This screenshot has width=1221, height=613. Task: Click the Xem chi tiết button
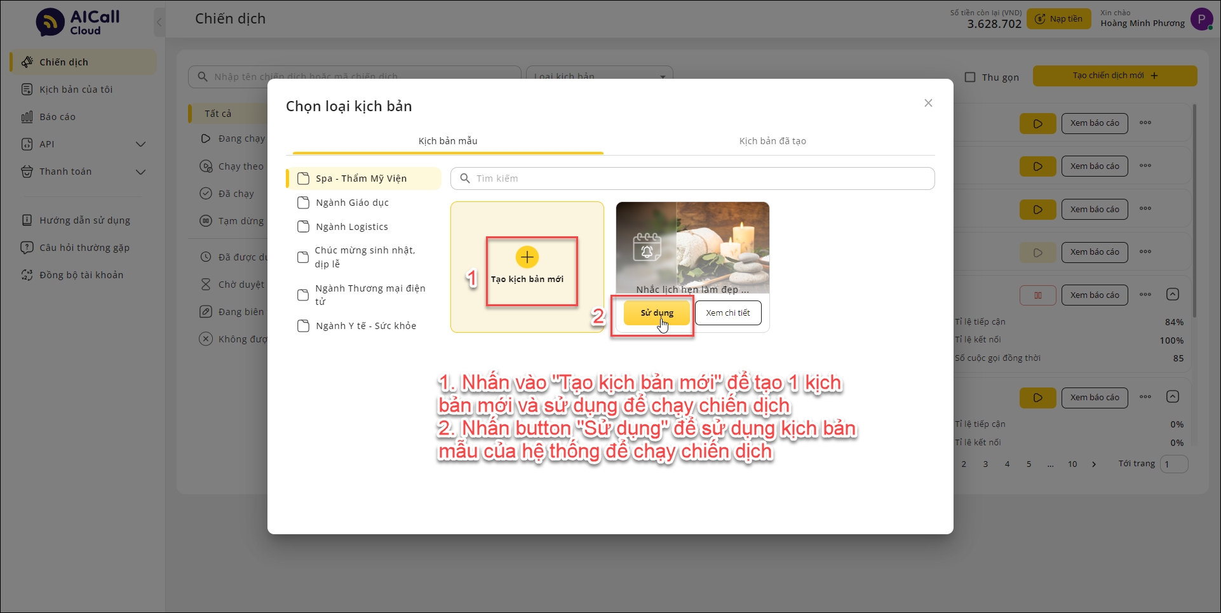click(x=727, y=313)
